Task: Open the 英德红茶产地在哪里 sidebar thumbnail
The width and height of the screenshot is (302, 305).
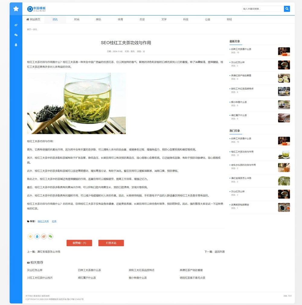Action: coord(284,78)
